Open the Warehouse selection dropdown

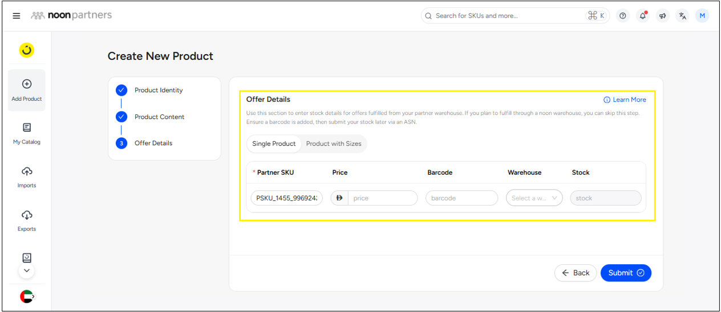tap(534, 198)
